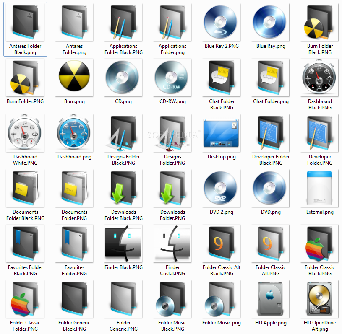Click the 'Dashboard.png' file name label
This screenshot has height=334, width=342.
coord(74,157)
